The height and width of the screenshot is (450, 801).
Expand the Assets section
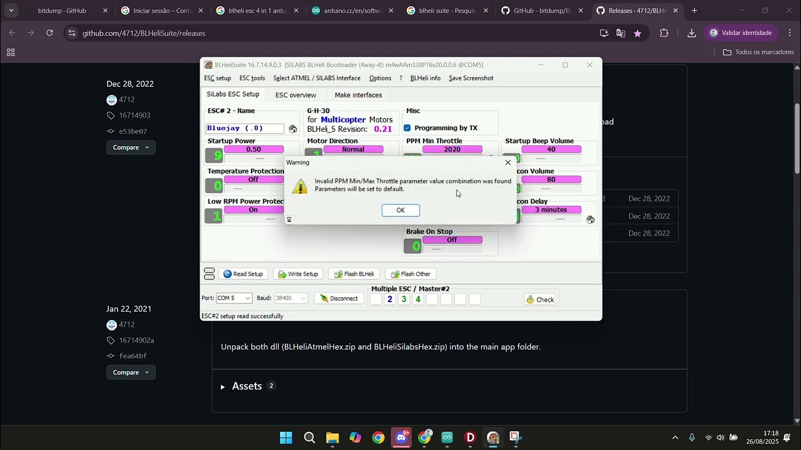click(247, 386)
